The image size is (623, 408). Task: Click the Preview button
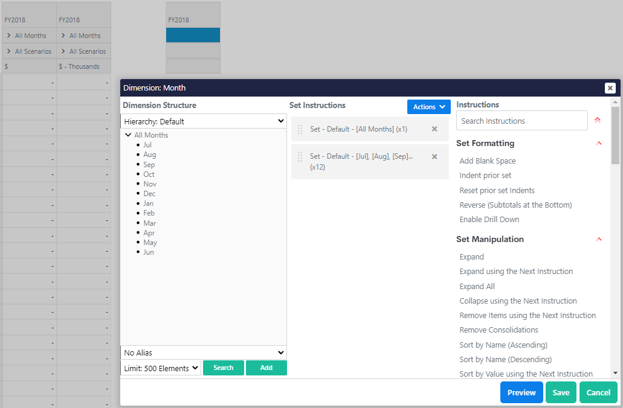pos(521,392)
